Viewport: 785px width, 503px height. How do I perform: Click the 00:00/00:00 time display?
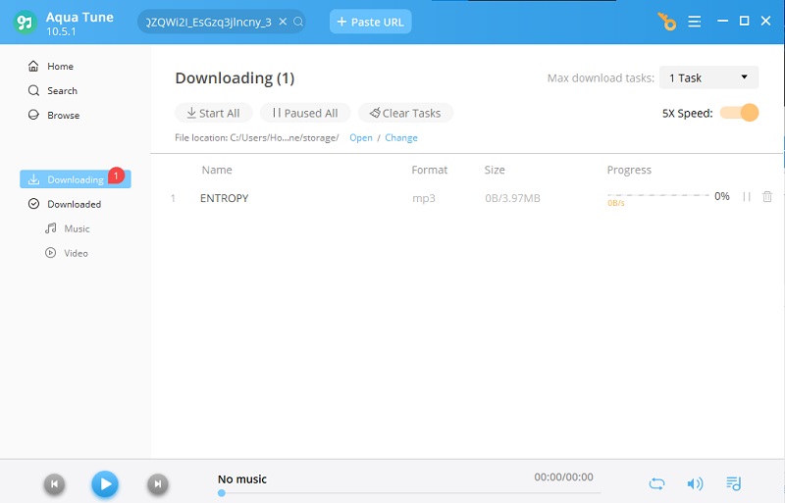click(x=563, y=477)
